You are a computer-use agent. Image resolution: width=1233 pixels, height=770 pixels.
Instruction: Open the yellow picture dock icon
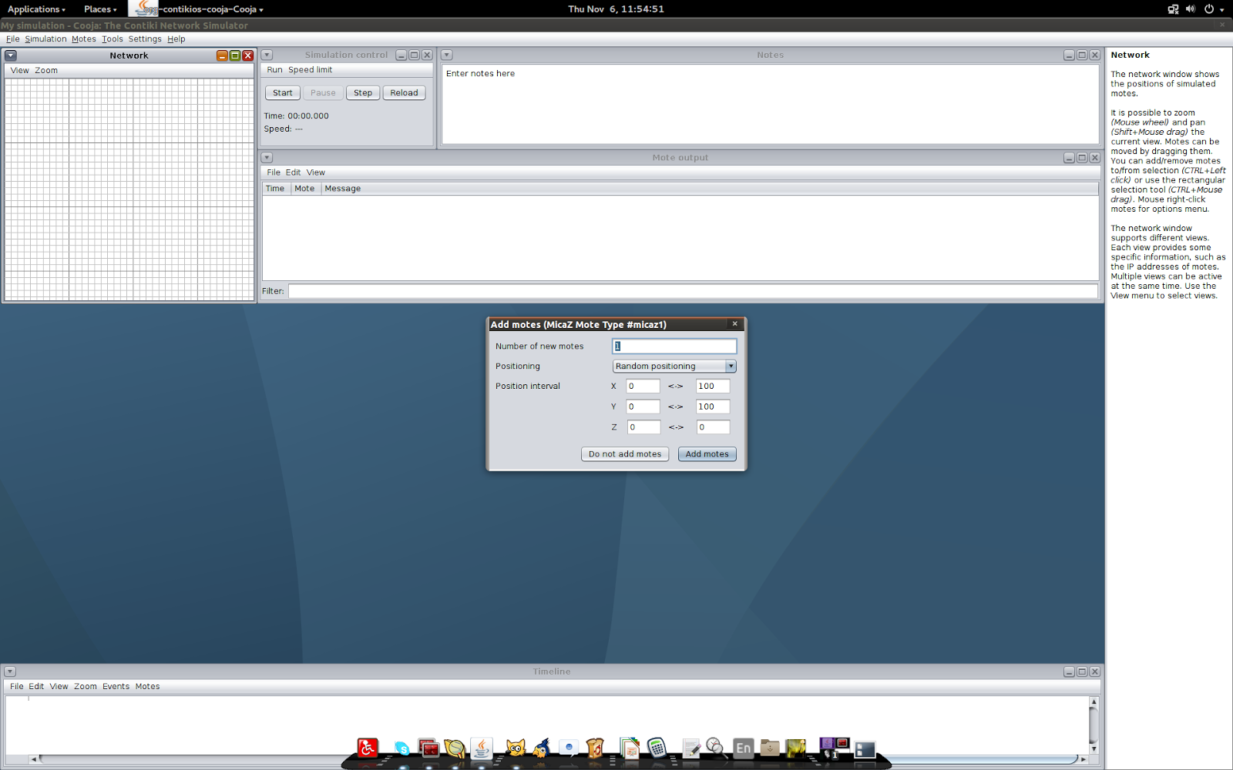coord(796,748)
